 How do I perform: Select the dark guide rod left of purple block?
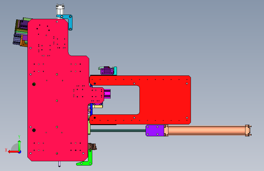click(118, 131)
